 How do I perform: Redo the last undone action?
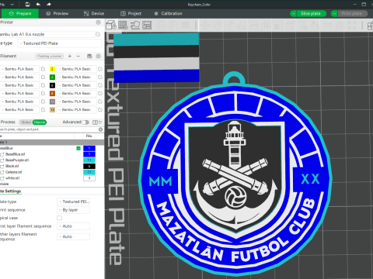click(49, 5)
